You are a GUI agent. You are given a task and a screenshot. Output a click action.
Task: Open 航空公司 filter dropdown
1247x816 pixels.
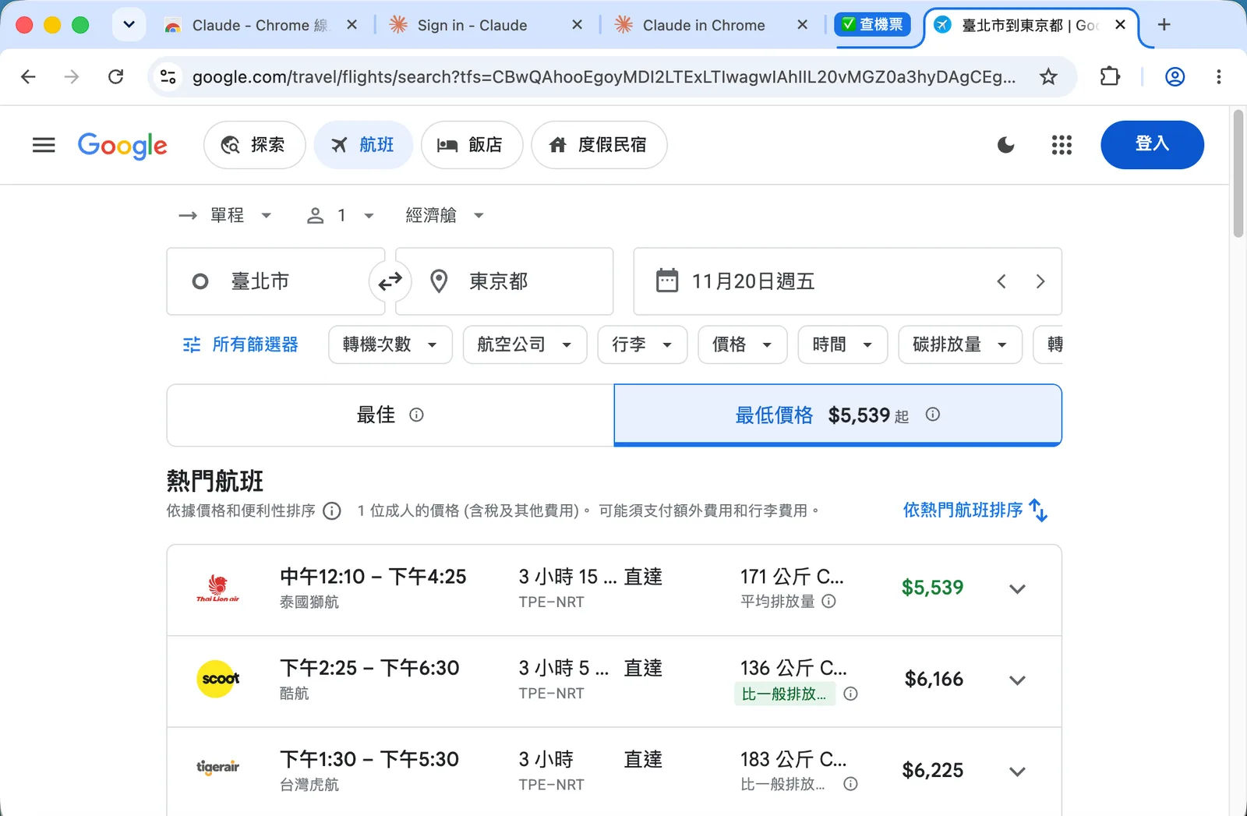click(525, 344)
